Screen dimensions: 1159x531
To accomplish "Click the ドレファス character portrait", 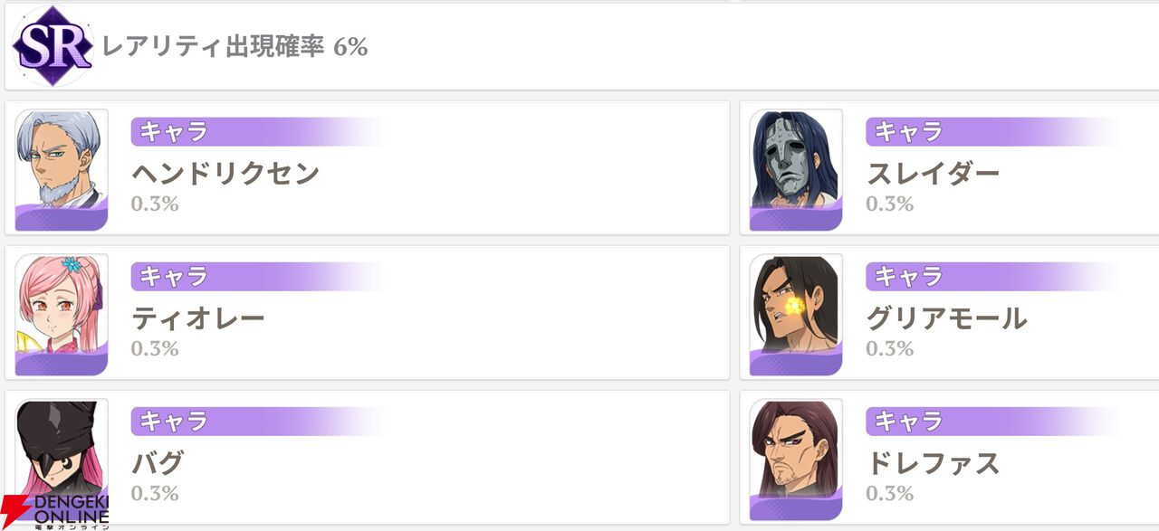I will 796,460.
